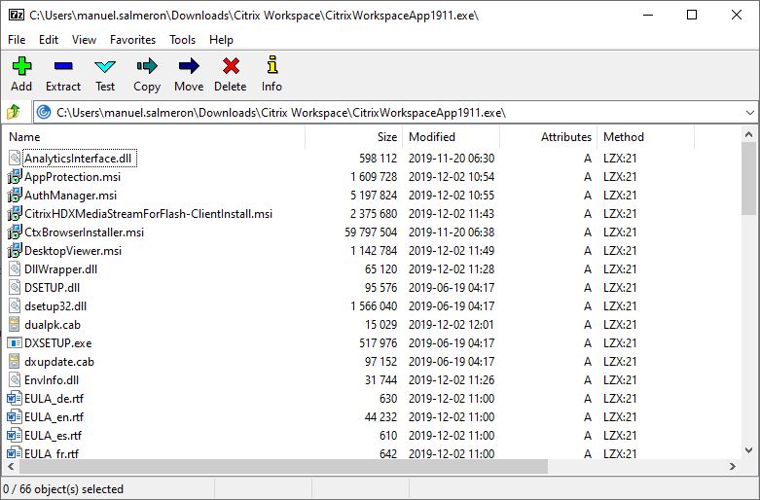The image size is (760, 500).
Task: Select the file name dxupdate.cab
Action: point(59,362)
